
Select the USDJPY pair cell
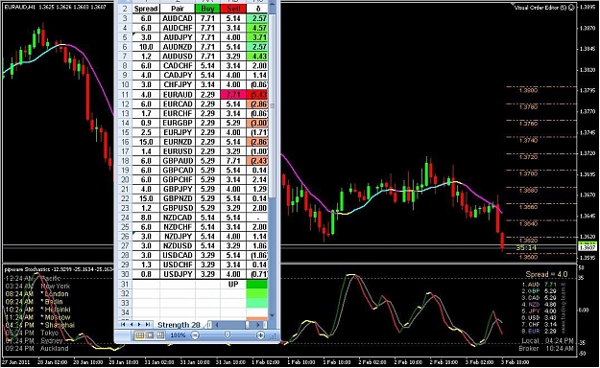pos(178,274)
